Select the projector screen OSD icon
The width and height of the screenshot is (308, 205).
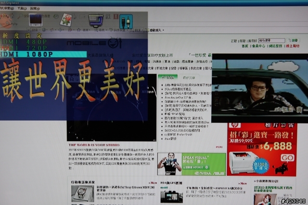96,21
